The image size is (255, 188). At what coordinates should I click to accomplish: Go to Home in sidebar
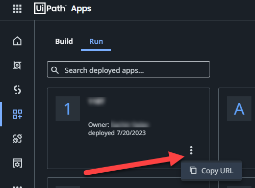pos(17,41)
